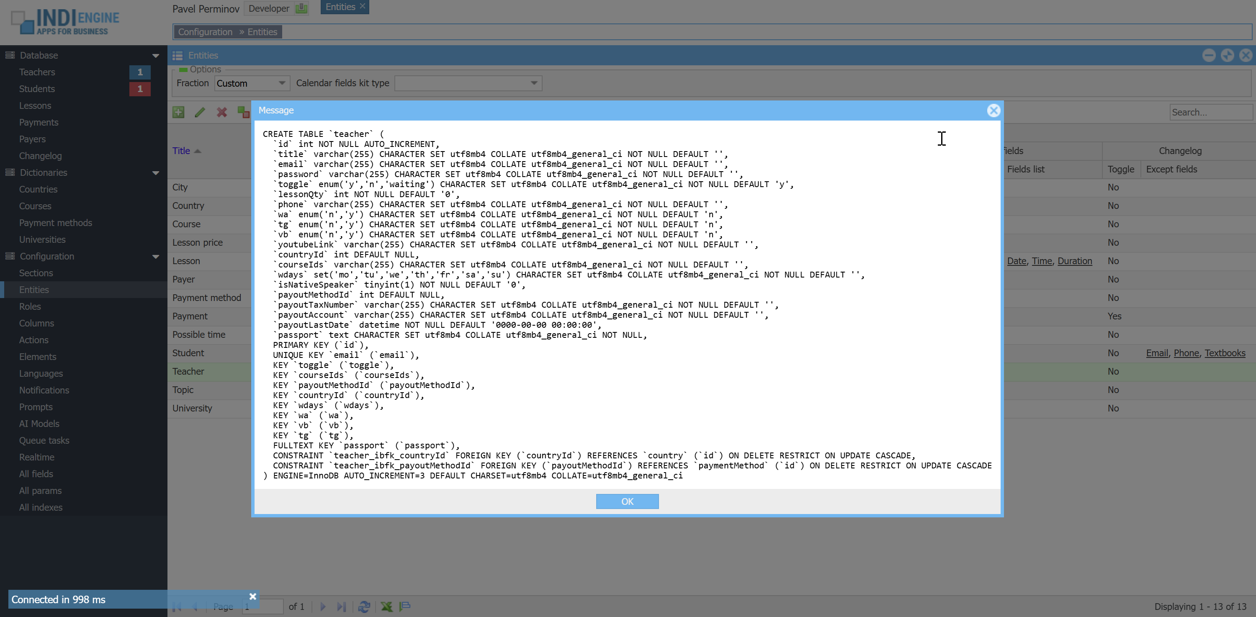Open the Fraction dropdown

coord(282,83)
